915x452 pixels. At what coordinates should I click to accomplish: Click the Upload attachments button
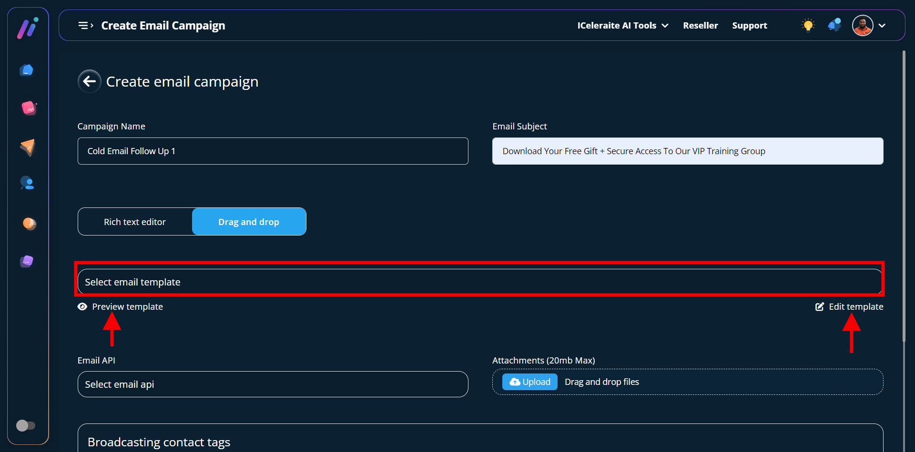click(x=529, y=382)
